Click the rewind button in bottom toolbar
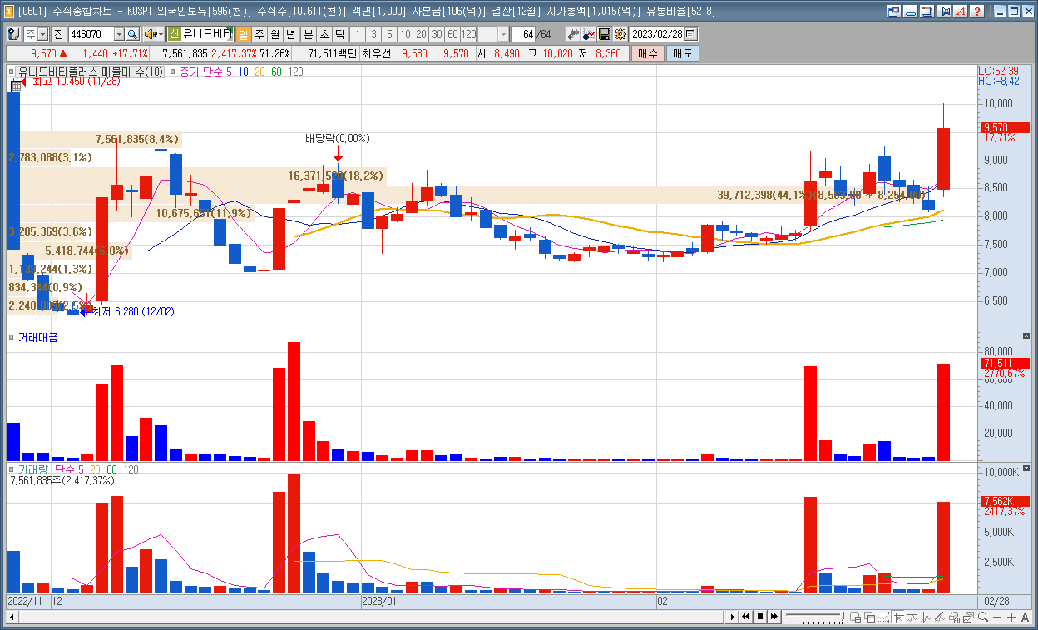Image resolution: width=1038 pixels, height=630 pixels. pyautogui.click(x=746, y=617)
